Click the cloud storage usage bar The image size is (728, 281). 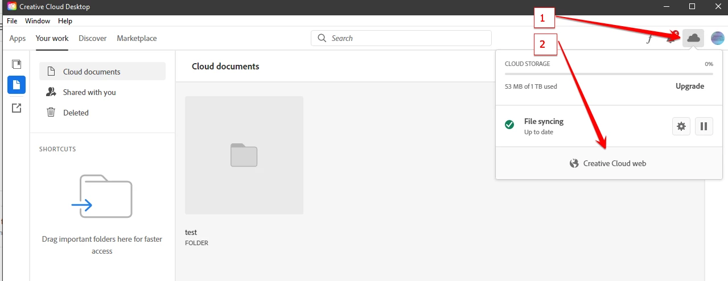coord(608,74)
